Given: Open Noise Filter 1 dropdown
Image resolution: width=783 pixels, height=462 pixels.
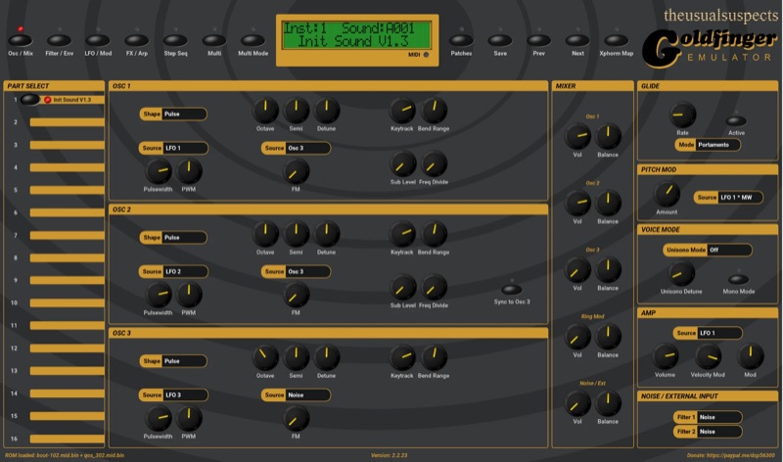Looking at the screenshot, I should click(708, 417).
